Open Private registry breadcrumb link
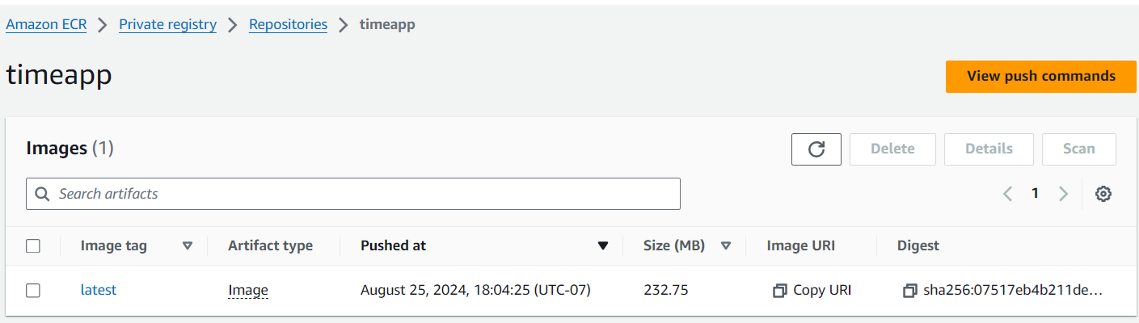1139x323 pixels. click(167, 24)
